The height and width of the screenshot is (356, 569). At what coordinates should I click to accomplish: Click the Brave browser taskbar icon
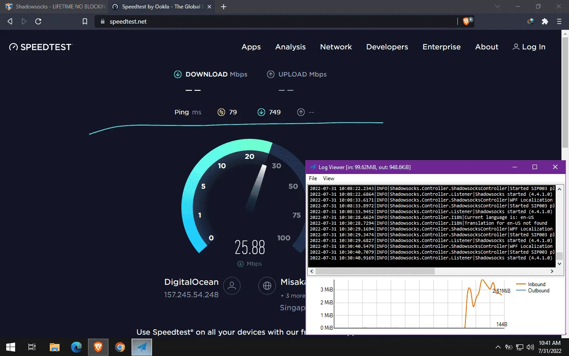tap(98, 347)
